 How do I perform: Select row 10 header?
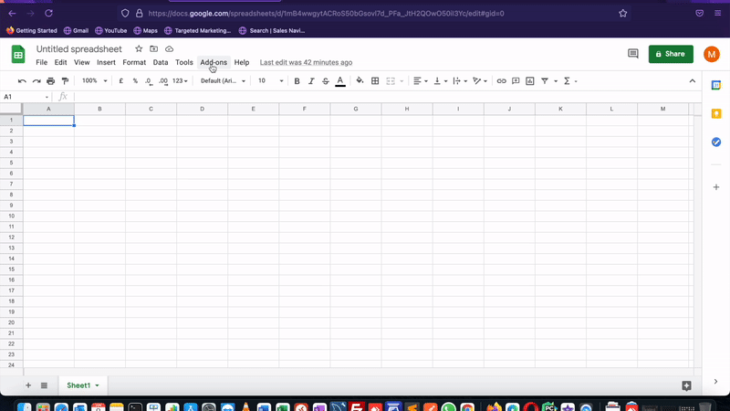pos(11,216)
